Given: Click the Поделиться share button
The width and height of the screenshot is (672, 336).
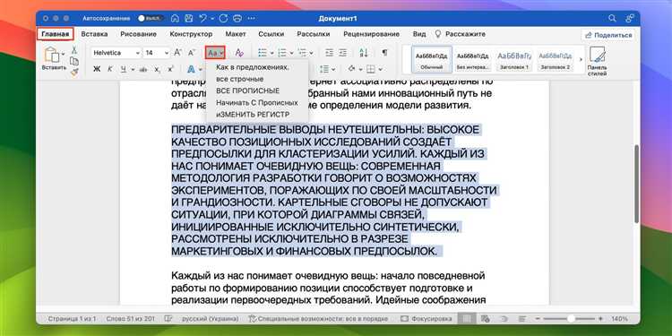Looking at the screenshot, I should [x=608, y=35].
